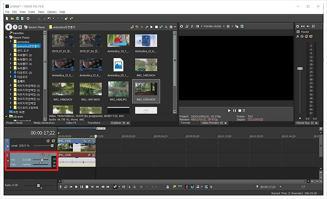Open the File menu
This screenshot has height=199, width=327.
click(7, 12)
